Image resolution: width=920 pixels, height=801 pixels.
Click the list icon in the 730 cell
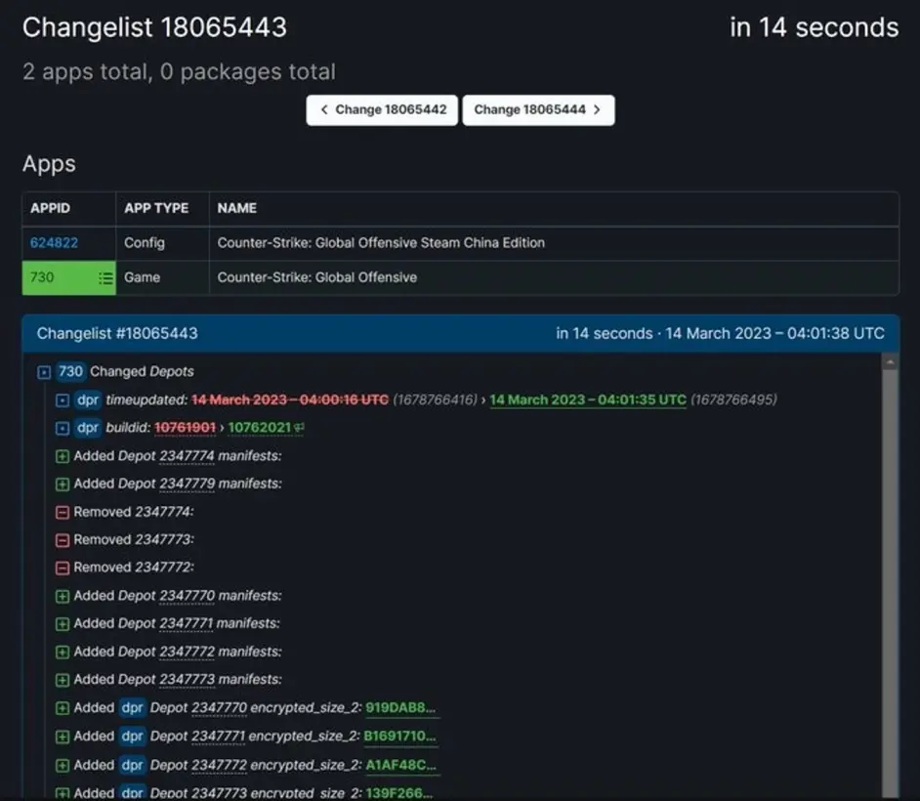click(105, 278)
